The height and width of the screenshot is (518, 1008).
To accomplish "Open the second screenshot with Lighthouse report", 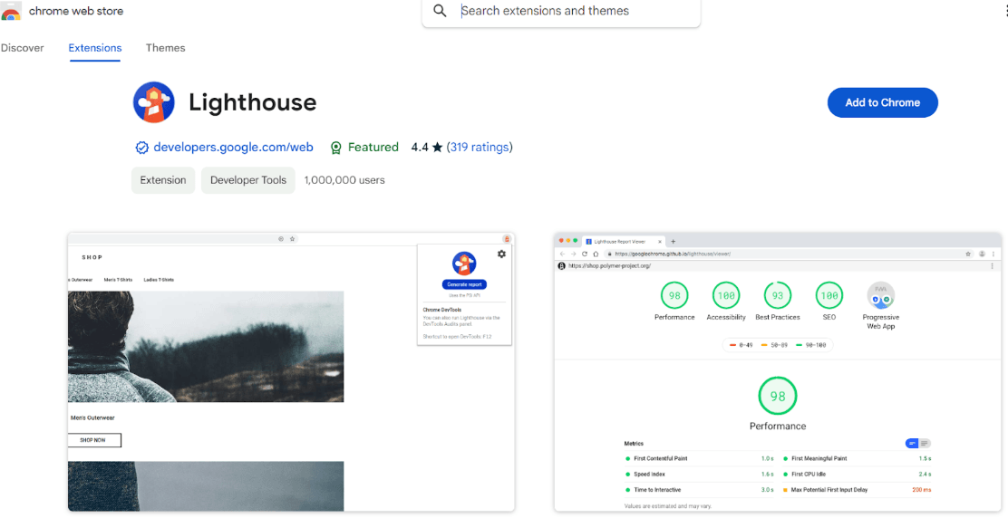I will pos(778,372).
